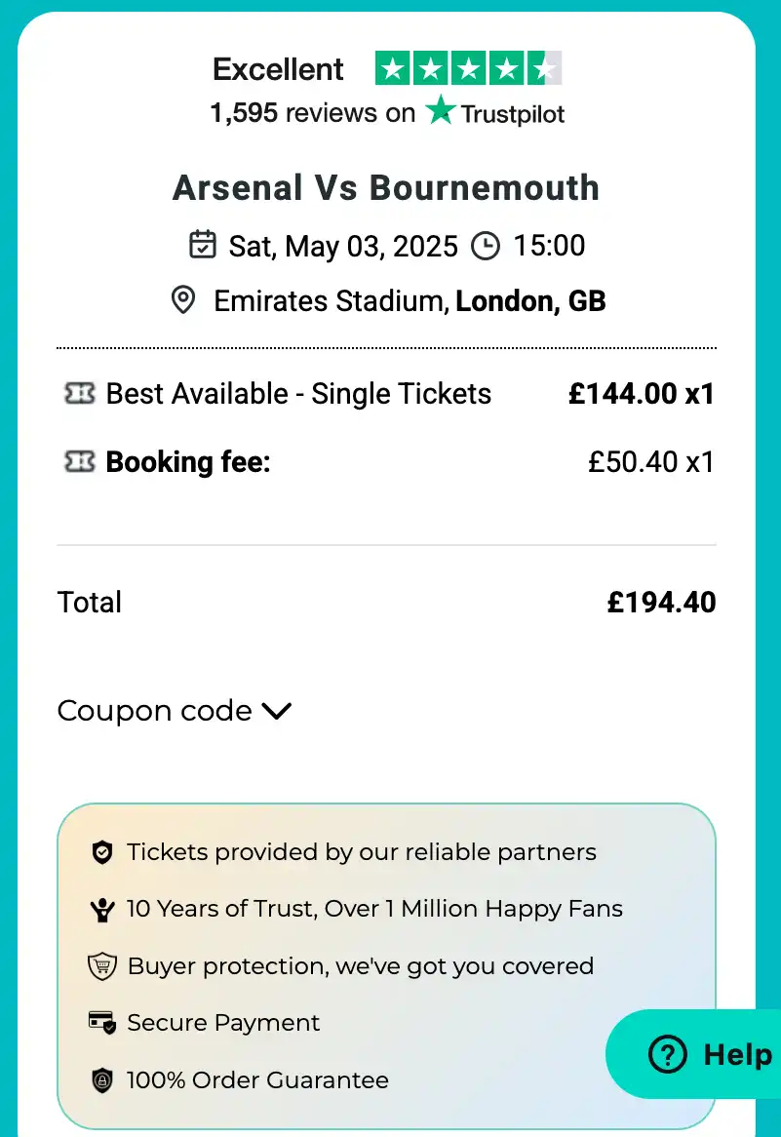Image resolution: width=781 pixels, height=1137 pixels.
Task: Open the Coupon code chevron arrow
Action: tap(275, 712)
